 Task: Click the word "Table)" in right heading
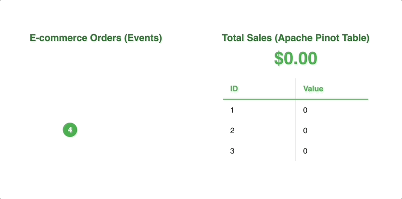355,38
